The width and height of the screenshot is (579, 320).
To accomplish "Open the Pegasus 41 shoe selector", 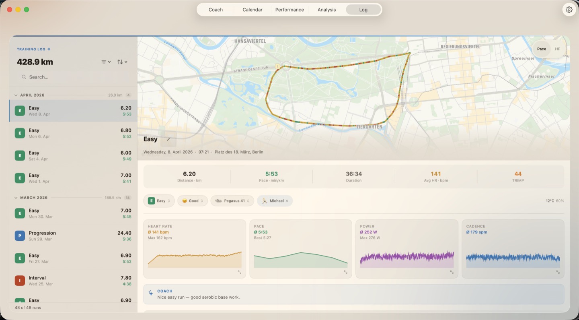I will [x=232, y=200].
